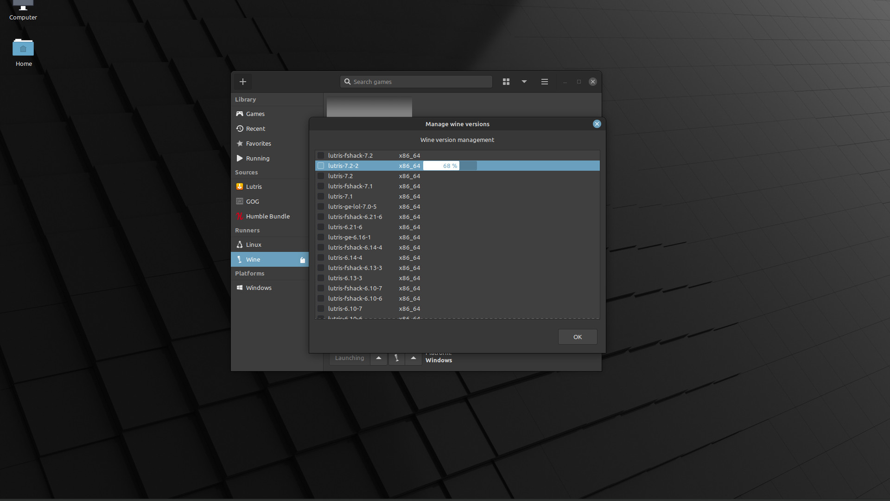Viewport: 890px width, 501px height.
Task: Show Running games
Action: (277, 158)
